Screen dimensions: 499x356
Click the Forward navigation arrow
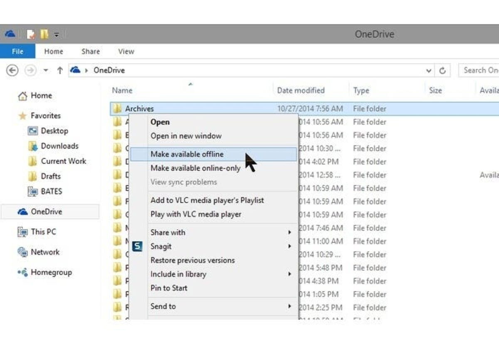(31, 70)
